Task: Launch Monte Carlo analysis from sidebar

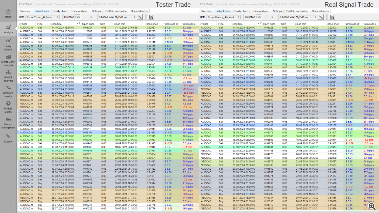Action: coord(8,60)
